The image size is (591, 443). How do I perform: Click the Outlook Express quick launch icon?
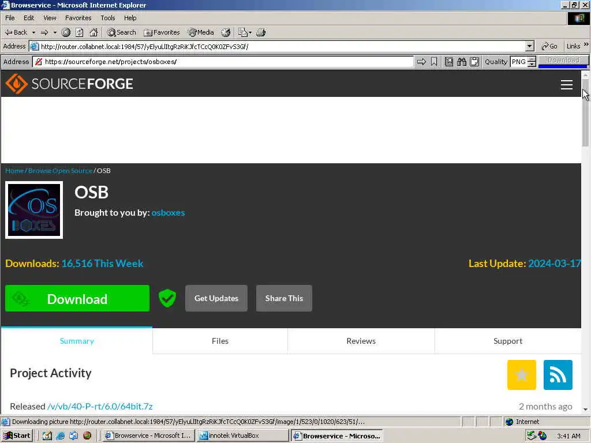pos(73,436)
